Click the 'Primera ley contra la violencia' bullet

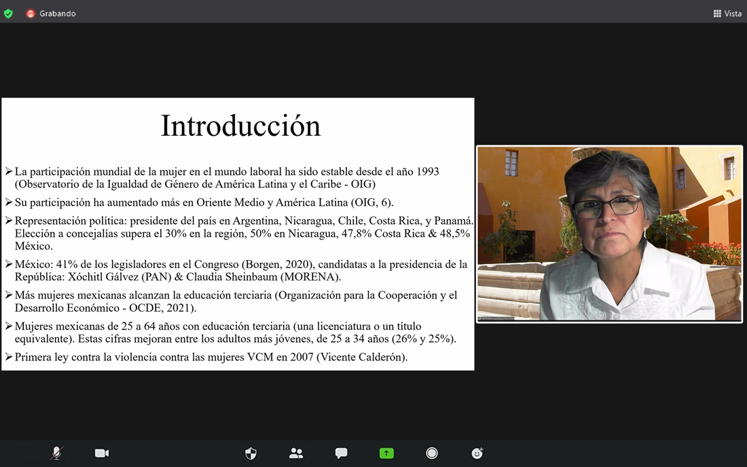click(206, 357)
